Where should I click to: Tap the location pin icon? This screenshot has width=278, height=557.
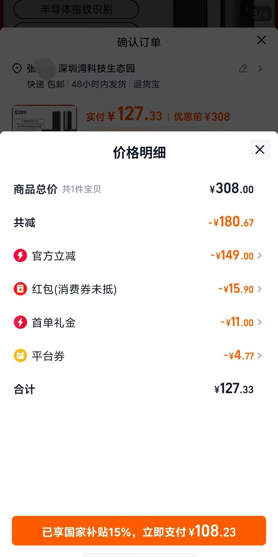coord(17,68)
